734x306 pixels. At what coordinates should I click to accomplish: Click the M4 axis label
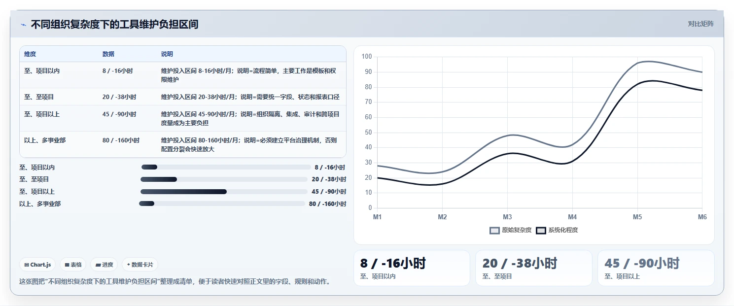coord(572,217)
